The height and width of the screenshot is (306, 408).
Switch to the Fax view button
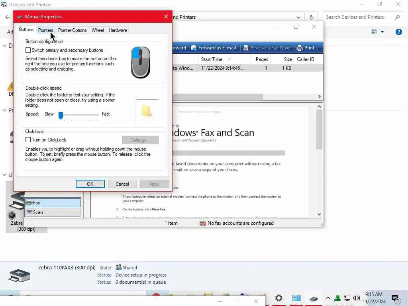(53, 203)
